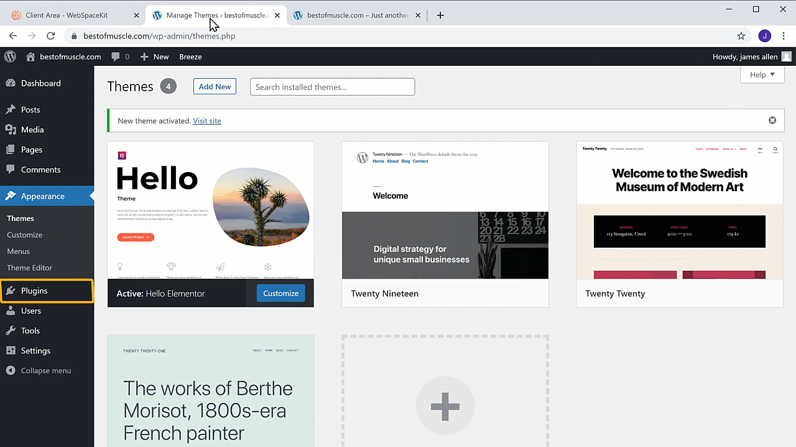Click the Add New theme button
796x447 pixels.
(x=215, y=87)
